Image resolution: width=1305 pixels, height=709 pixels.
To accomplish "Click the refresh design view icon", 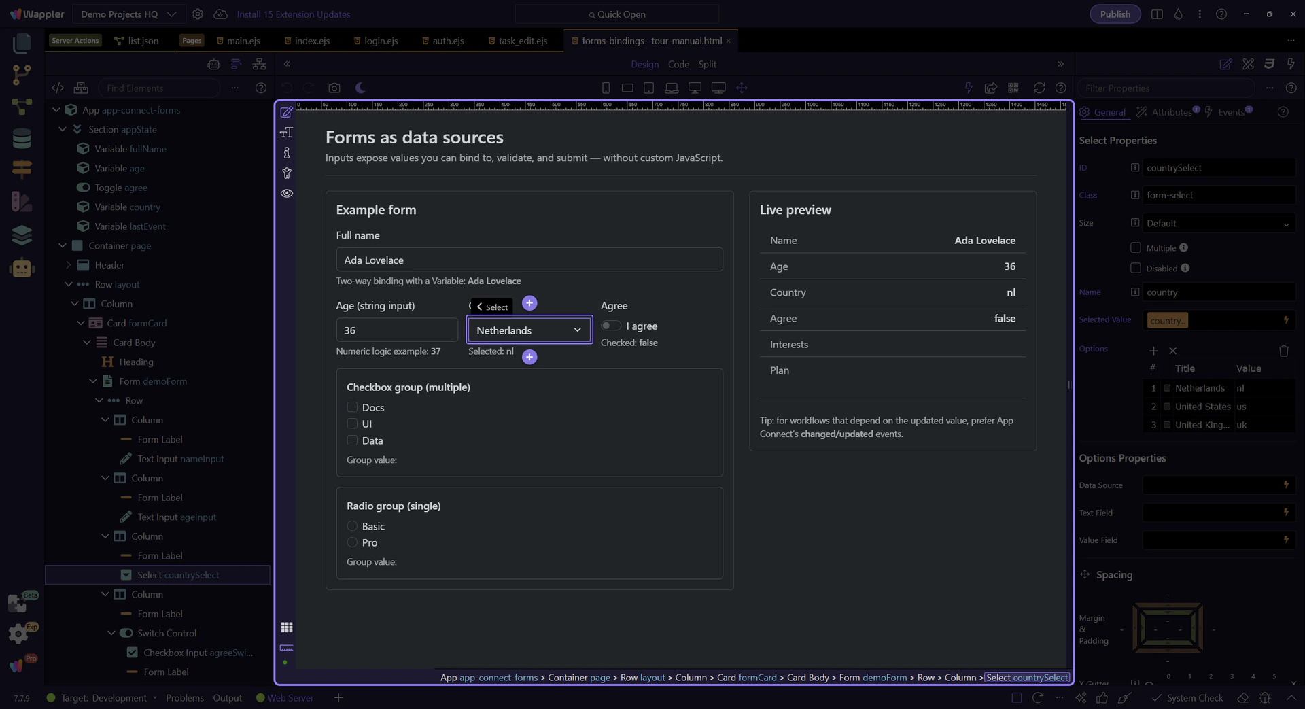I will coord(1039,88).
